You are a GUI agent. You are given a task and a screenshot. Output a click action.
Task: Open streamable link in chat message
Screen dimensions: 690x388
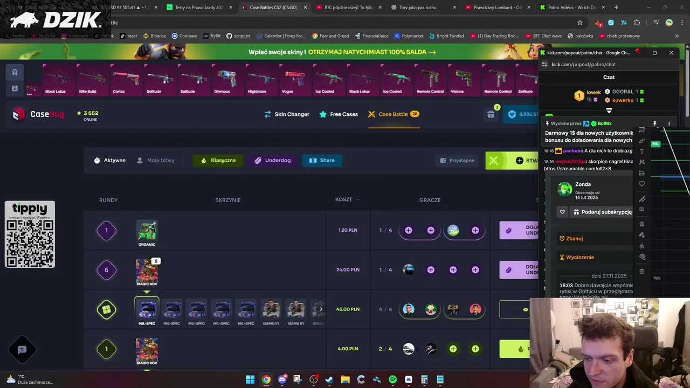click(577, 169)
